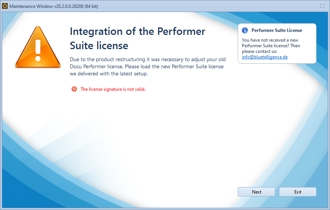Image resolution: width=330 pixels, height=210 pixels.
Task: Open the info@bluetelligence.de email link
Action: click(x=265, y=57)
